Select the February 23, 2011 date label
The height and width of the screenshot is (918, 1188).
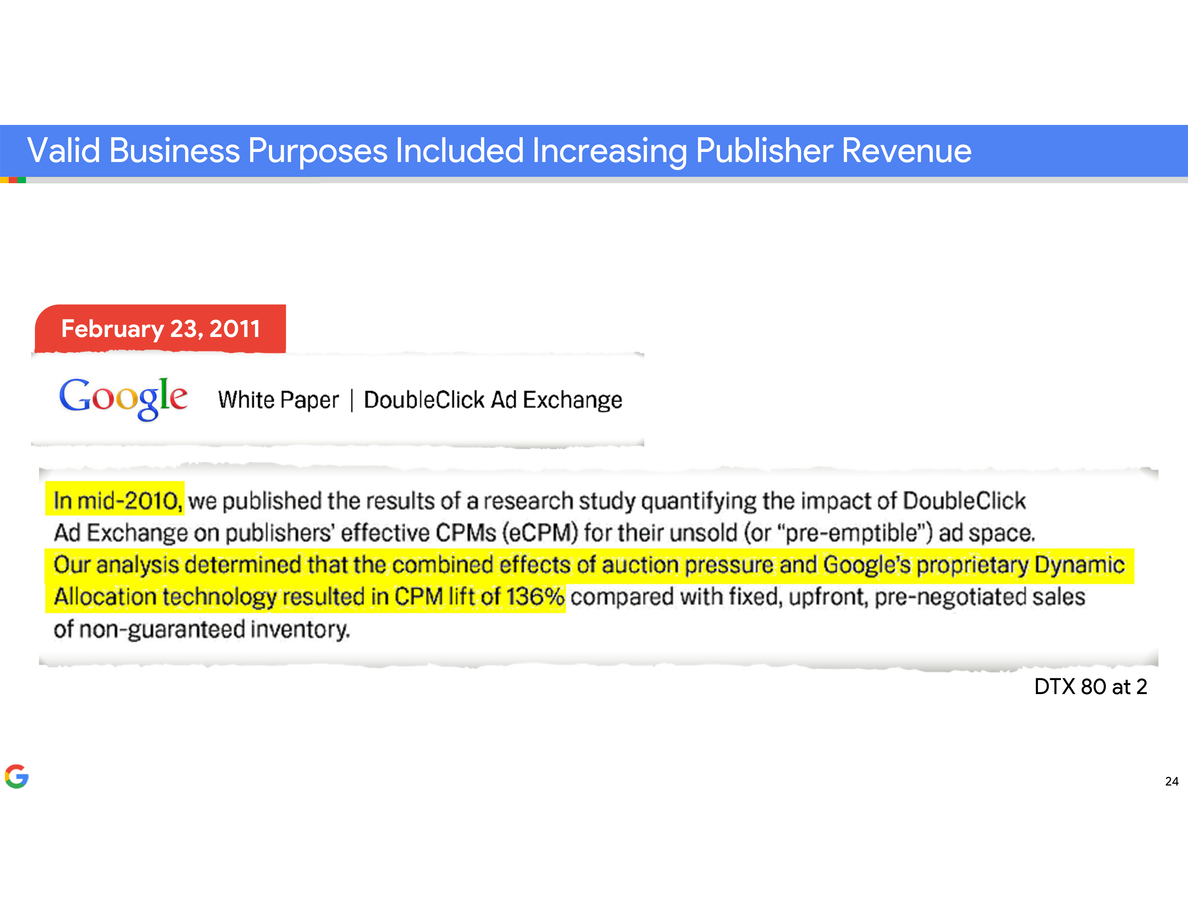(161, 328)
